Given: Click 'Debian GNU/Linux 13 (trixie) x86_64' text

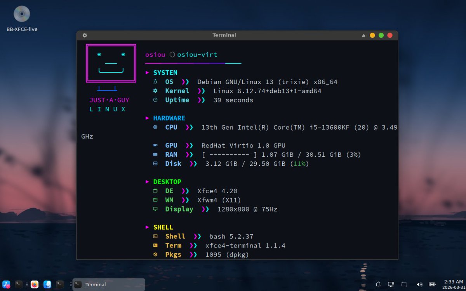Looking at the screenshot, I should (x=267, y=82).
